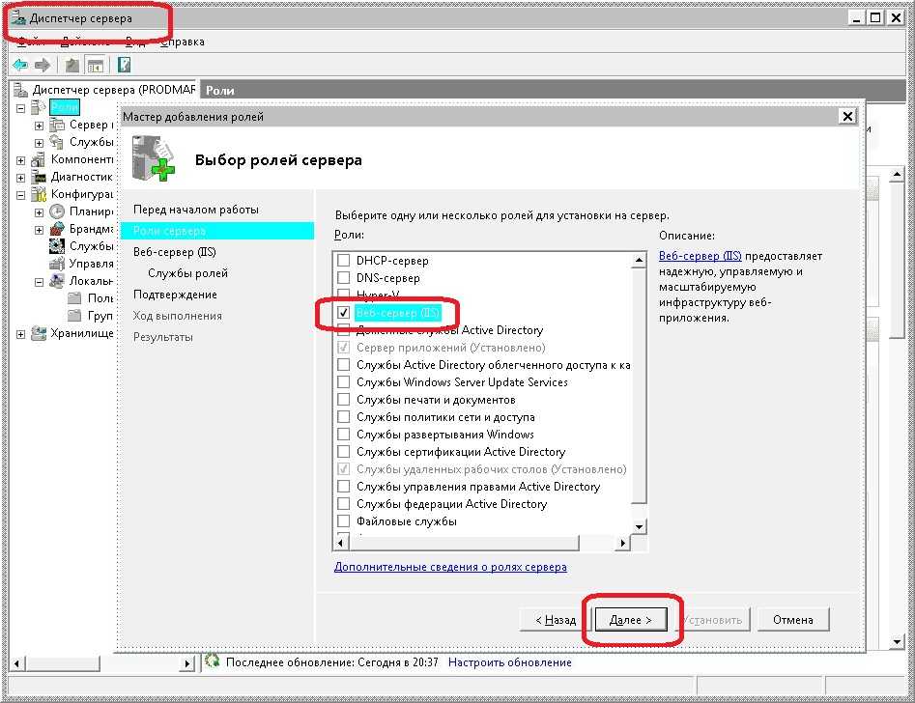The image size is (915, 703).
Task: Click the Брандмауэр firewall icon in tree
Action: coord(57,229)
